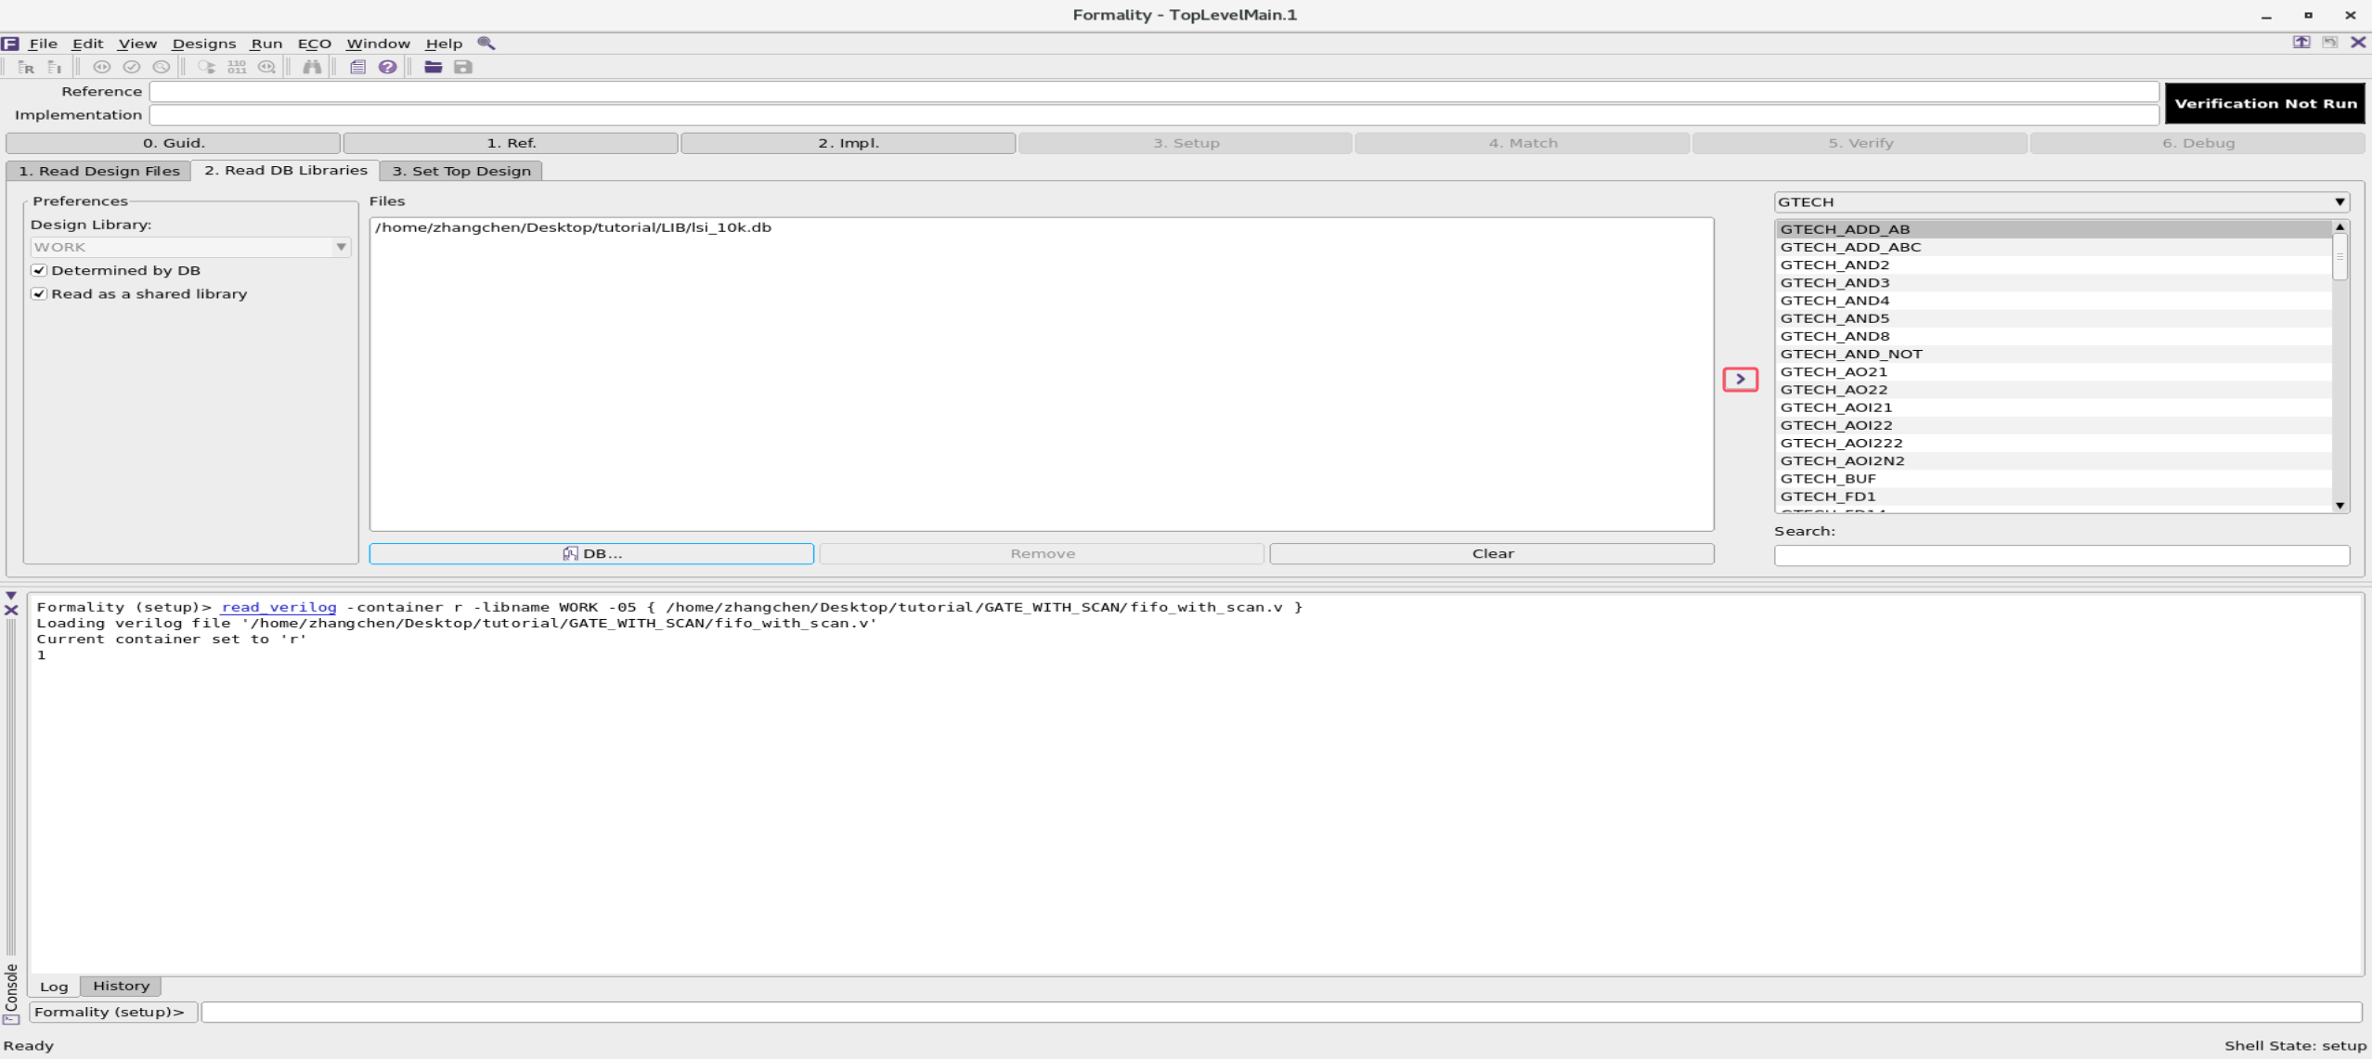Click the open folder session icon
The width and height of the screenshot is (2372, 1059).
click(433, 67)
